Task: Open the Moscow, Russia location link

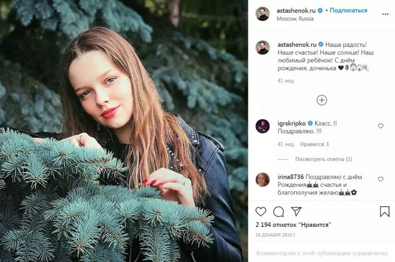Action: (295, 19)
